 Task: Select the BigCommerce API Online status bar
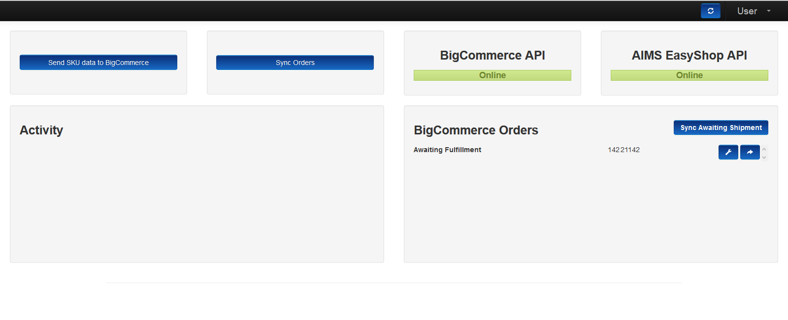492,75
